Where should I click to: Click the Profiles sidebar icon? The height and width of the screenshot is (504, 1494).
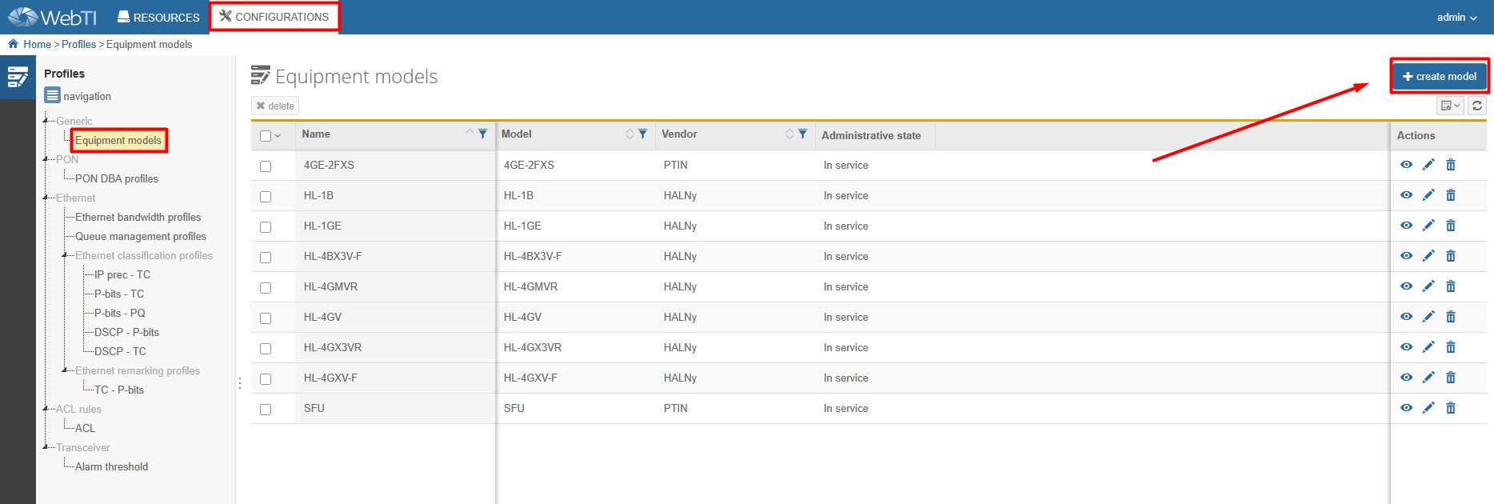[x=18, y=77]
